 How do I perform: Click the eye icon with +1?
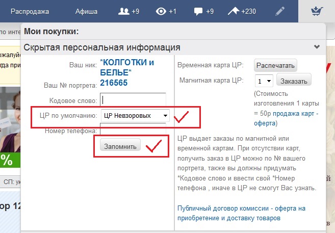(x=161, y=11)
